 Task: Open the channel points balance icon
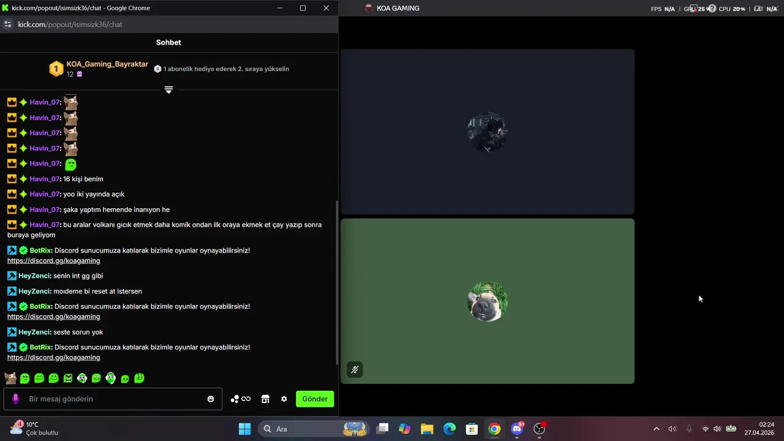[240, 399]
